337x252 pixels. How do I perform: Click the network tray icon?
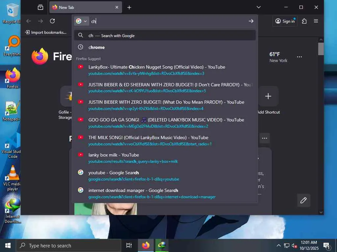point(287,245)
